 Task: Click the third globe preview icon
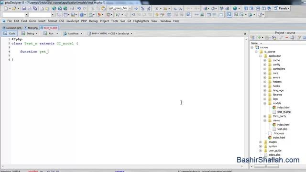click(66, 9)
